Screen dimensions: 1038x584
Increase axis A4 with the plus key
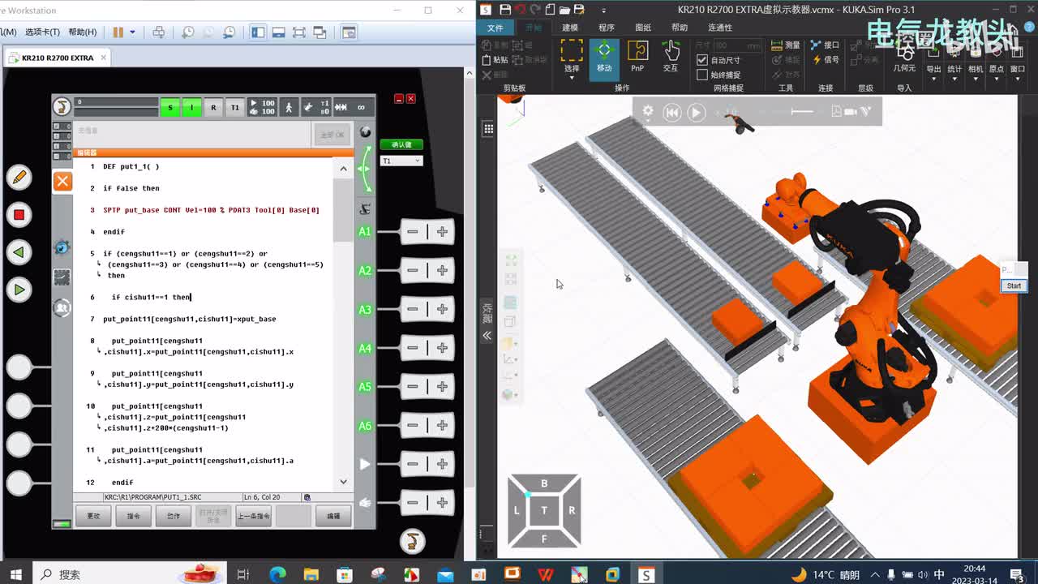coord(442,348)
